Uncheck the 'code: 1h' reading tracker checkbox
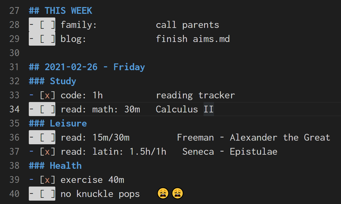341x204 pixels. [x=47, y=95]
